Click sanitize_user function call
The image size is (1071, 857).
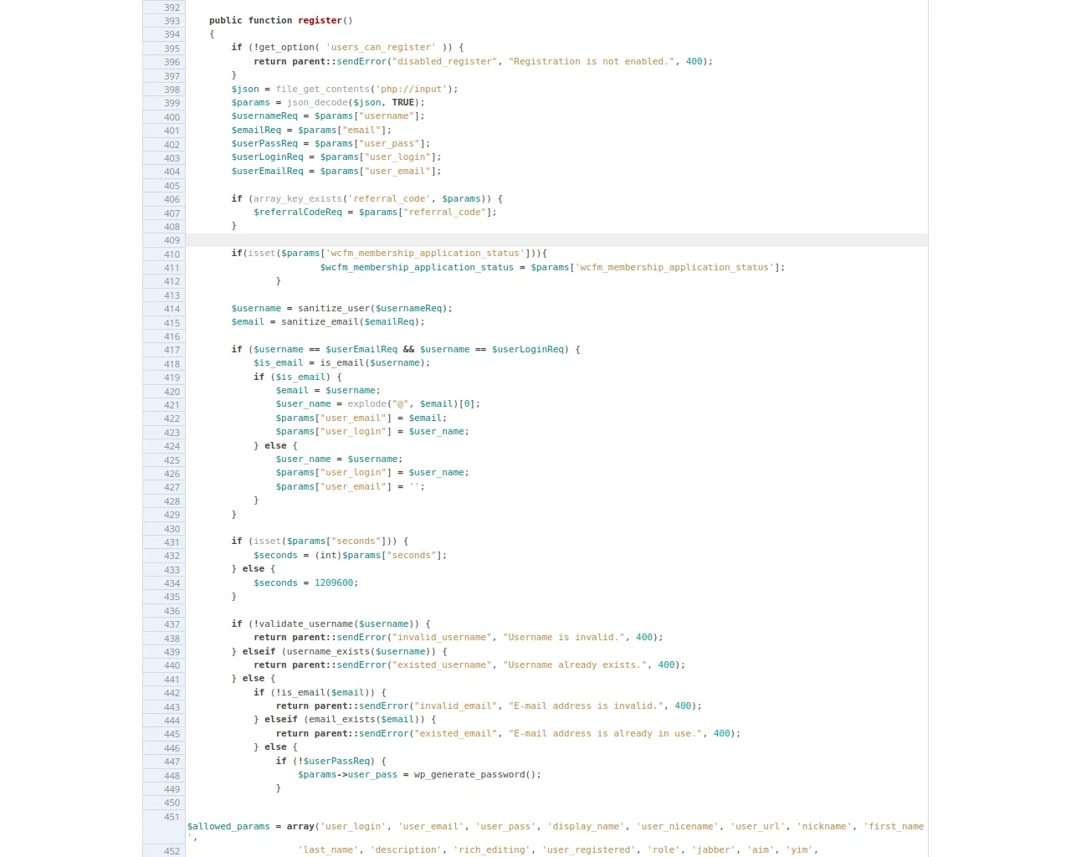click(x=334, y=308)
